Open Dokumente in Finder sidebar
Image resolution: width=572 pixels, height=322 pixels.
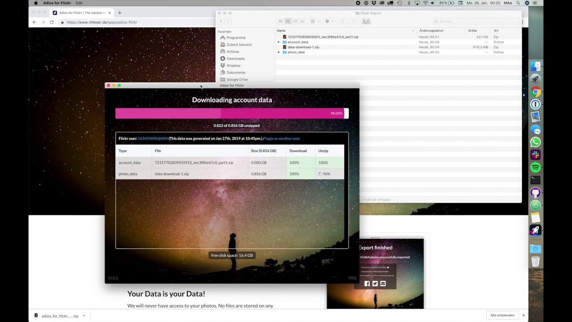click(236, 72)
